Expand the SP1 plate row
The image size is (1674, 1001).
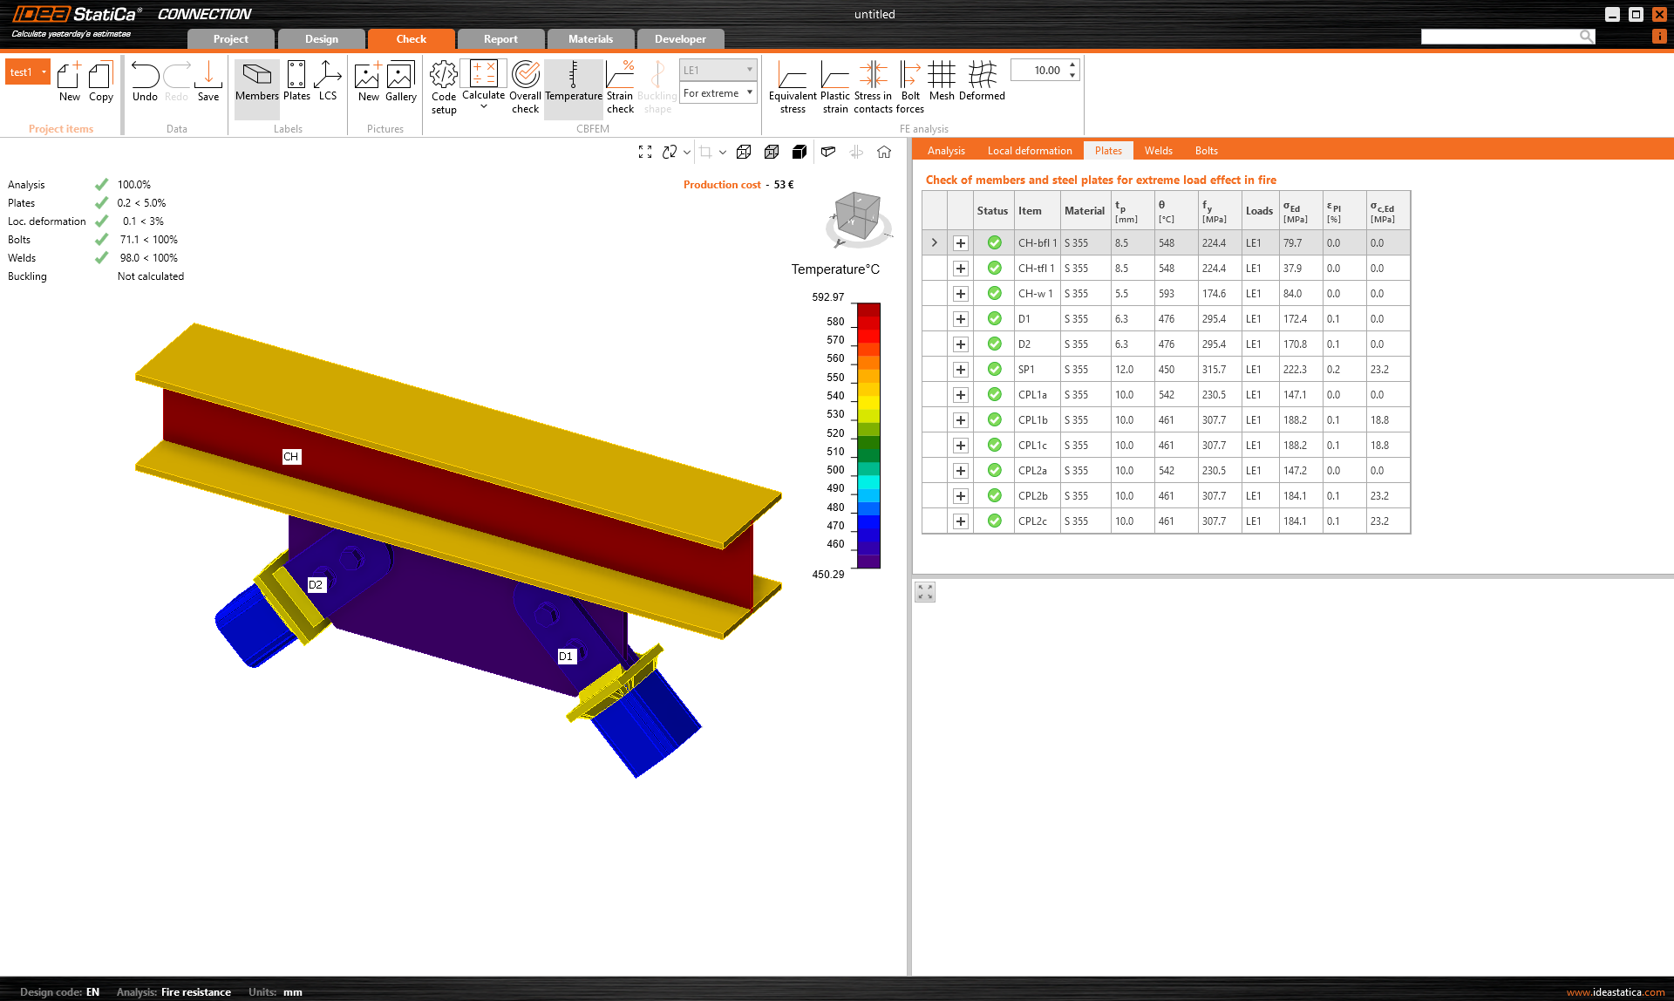960,370
